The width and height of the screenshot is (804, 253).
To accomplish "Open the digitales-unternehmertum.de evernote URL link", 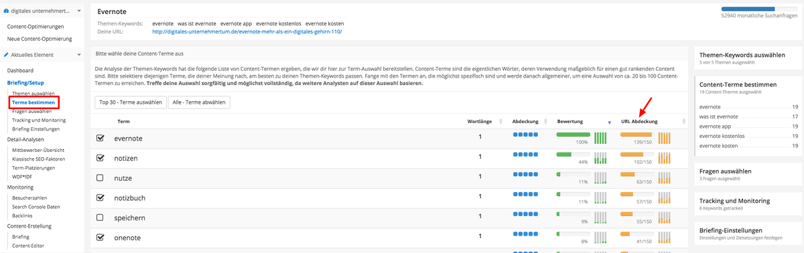I will (247, 31).
